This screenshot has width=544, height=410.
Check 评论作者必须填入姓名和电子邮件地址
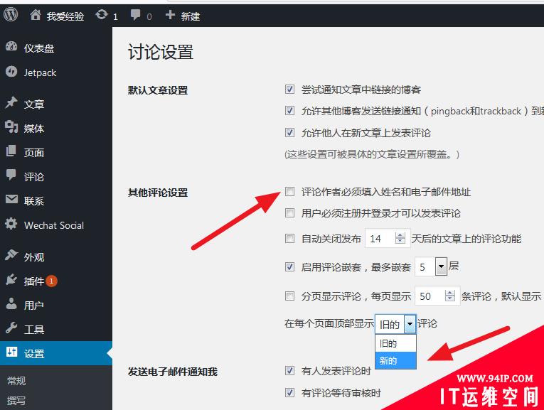289,192
